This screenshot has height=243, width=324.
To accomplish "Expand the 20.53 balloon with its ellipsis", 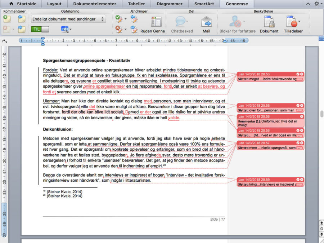I will coord(300,79).
